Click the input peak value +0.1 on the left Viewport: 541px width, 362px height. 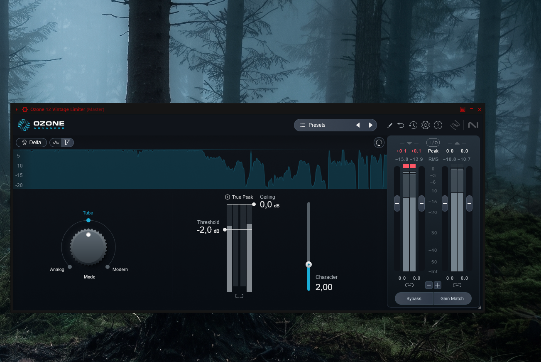point(401,151)
